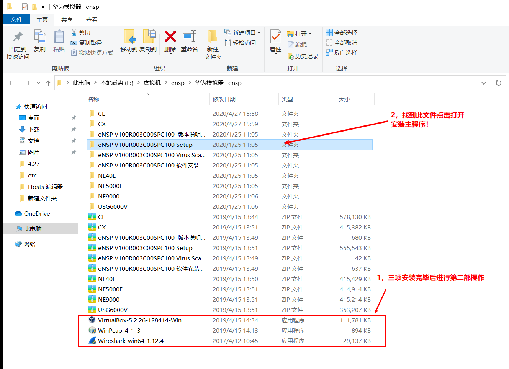
Task: Select the Wireshark-win64-1.12.4 installer
Action: point(229,341)
